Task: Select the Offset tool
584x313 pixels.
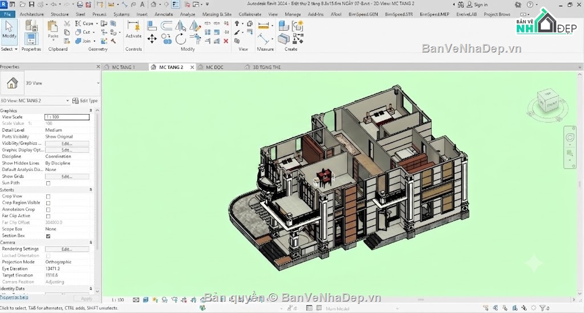Action: 167,26
